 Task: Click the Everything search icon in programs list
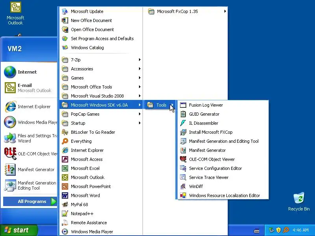point(65,141)
